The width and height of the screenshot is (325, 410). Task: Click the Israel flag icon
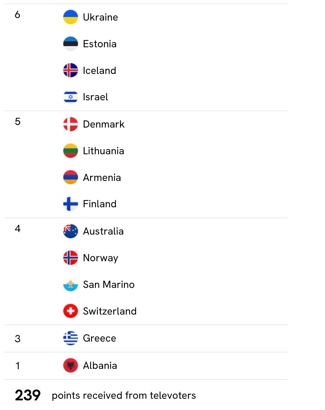point(70,97)
